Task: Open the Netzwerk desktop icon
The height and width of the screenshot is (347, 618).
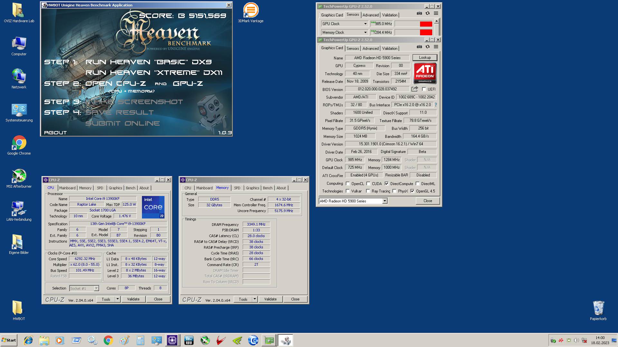Action: [x=19, y=79]
